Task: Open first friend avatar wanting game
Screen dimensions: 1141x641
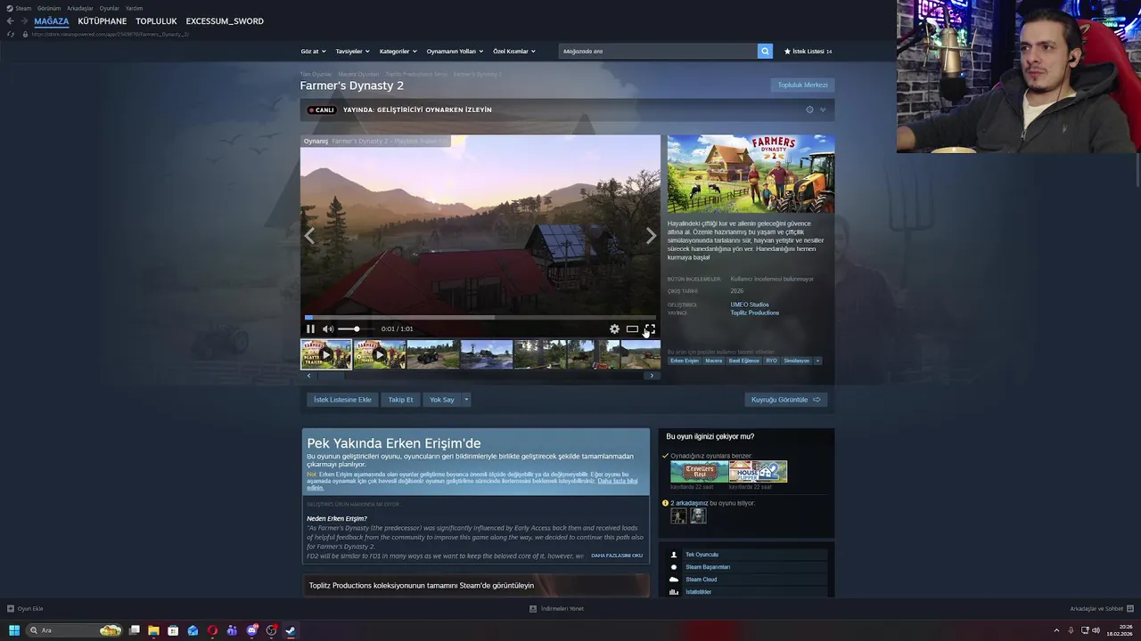Action: [x=678, y=515]
